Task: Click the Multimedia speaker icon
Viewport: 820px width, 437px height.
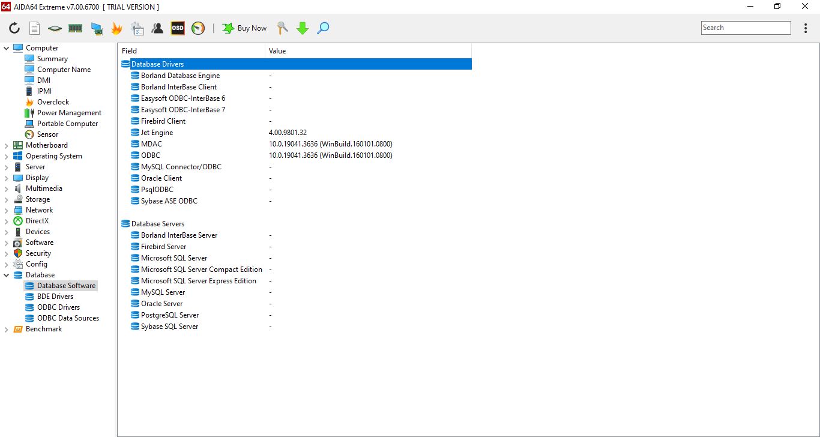Action: click(x=18, y=188)
